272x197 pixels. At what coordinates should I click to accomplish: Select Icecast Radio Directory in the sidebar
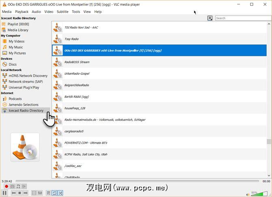tap(26, 110)
